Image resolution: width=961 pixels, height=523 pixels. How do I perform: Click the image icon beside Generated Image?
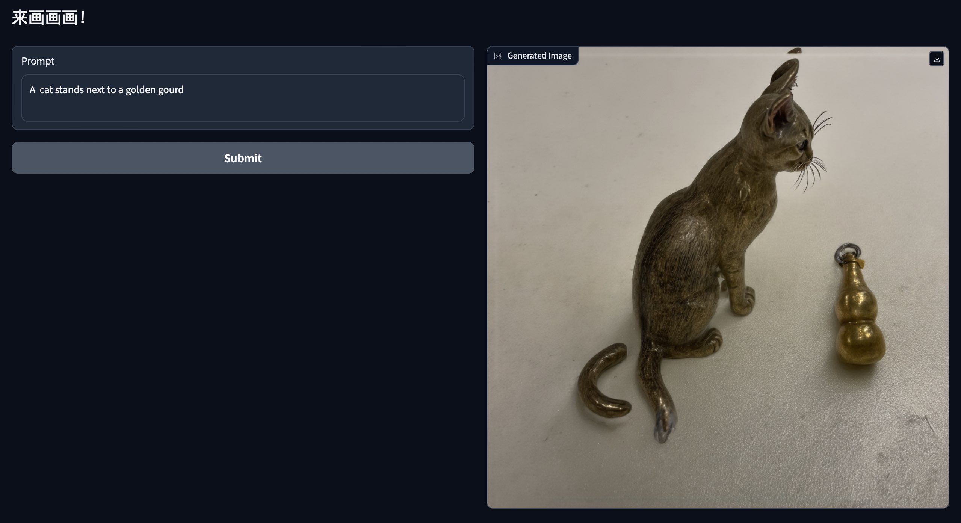pyautogui.click(x=498, y=56)
